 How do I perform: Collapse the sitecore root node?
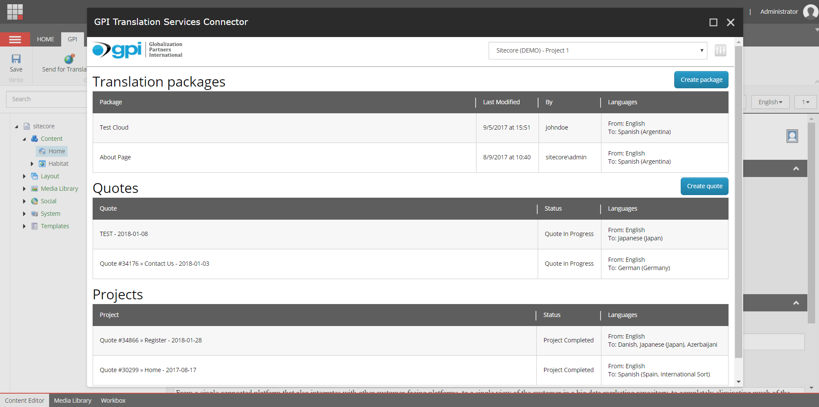point(16,127)
